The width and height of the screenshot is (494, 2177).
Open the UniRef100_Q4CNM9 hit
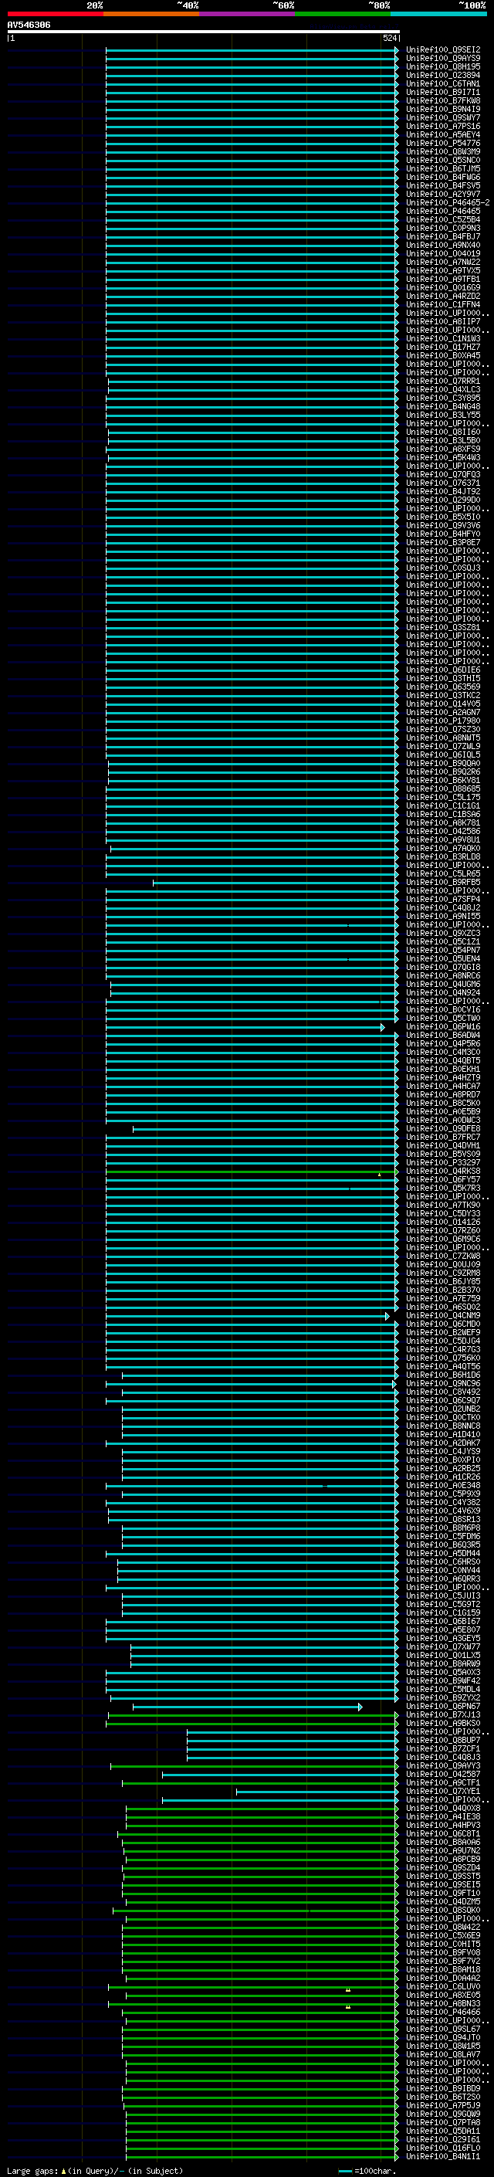pos(443,1316)
